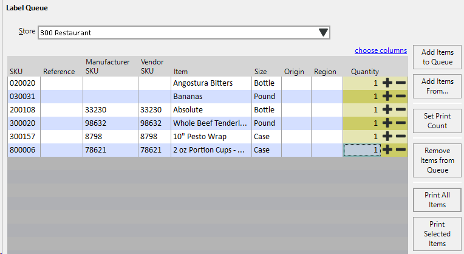This screenshot has height=254, width=464.
Task: Increase 2 oz Portion Cups quantity
Action: click(x=387, y=149)
